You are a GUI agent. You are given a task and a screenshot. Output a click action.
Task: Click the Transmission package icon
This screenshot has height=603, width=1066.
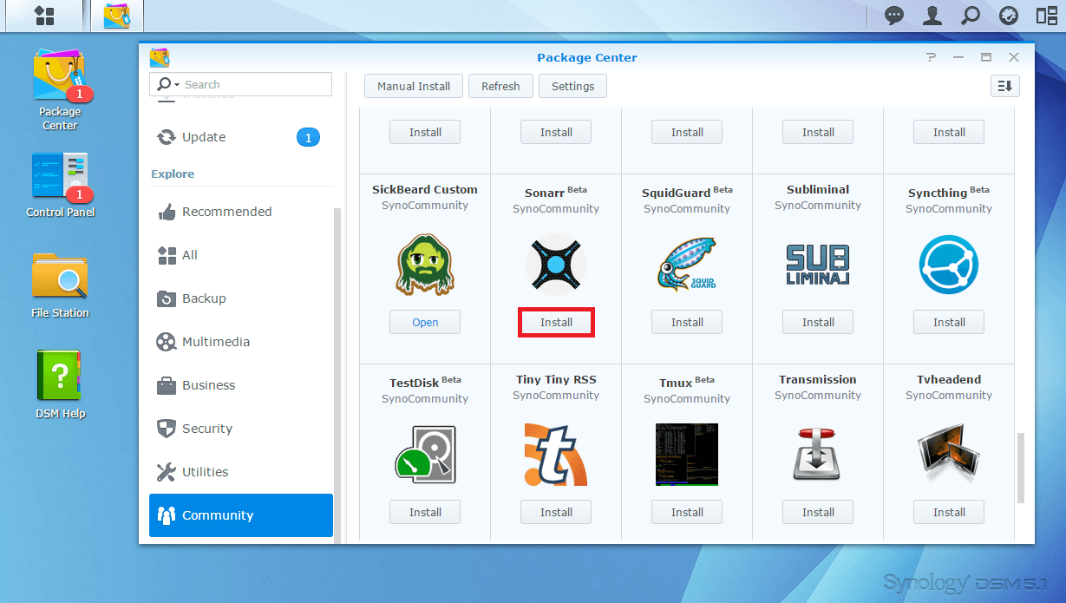point(817,454)
